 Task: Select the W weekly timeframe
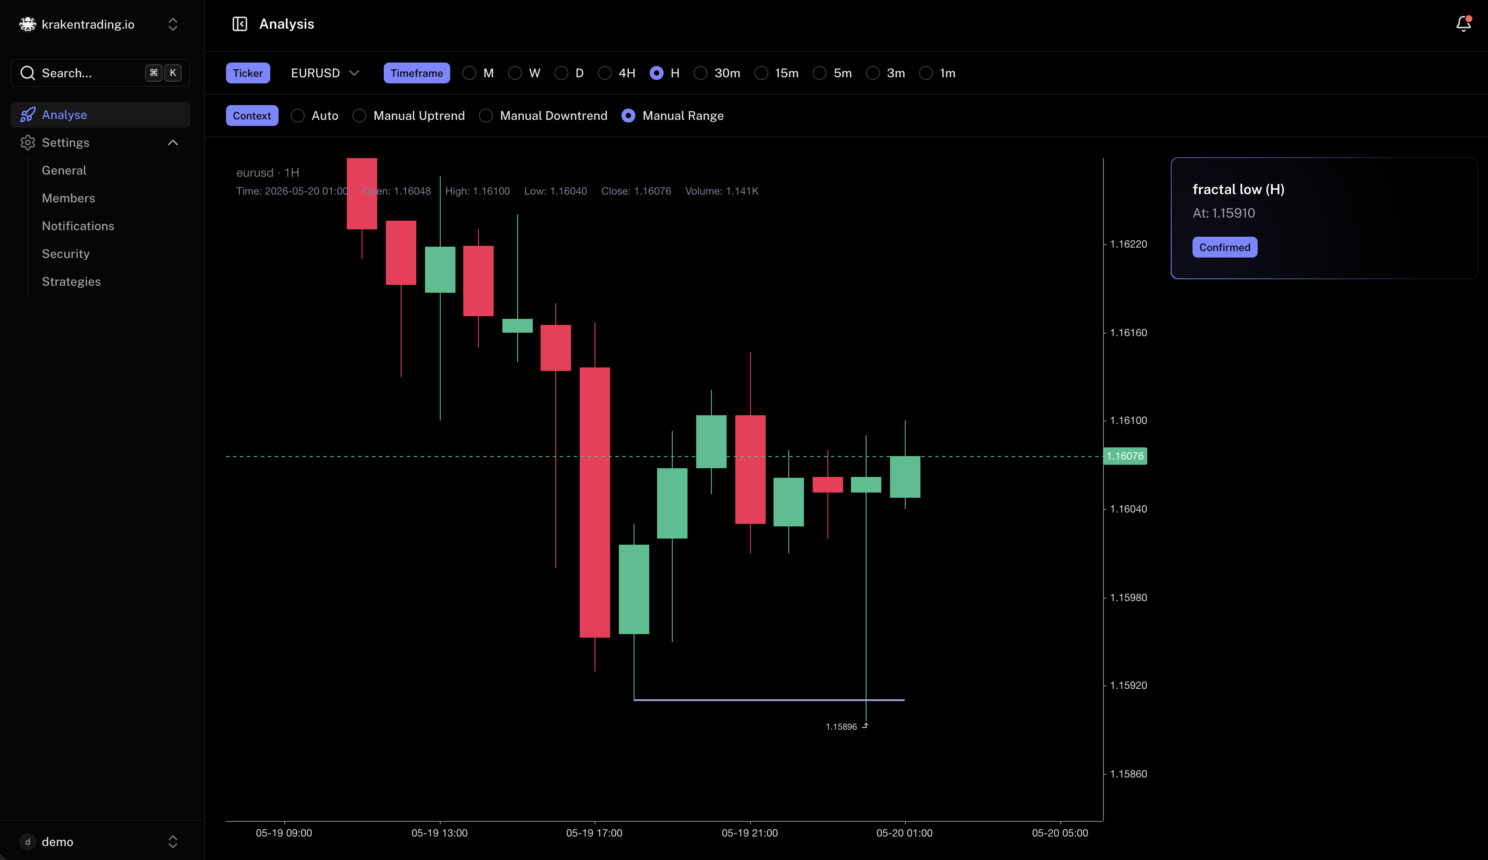point(515,73)
